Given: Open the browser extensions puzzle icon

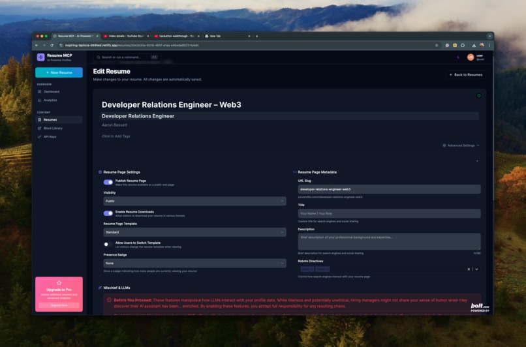Looking at the screenshot, I should pyautogui.click(x=463, y=45).
